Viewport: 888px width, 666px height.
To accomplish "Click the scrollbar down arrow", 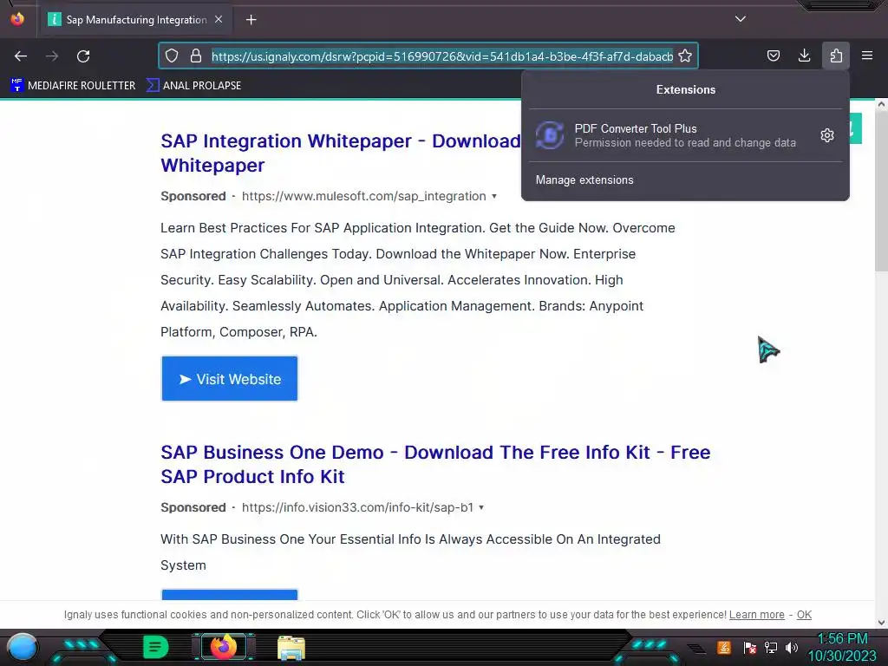I will coord(881,623).
